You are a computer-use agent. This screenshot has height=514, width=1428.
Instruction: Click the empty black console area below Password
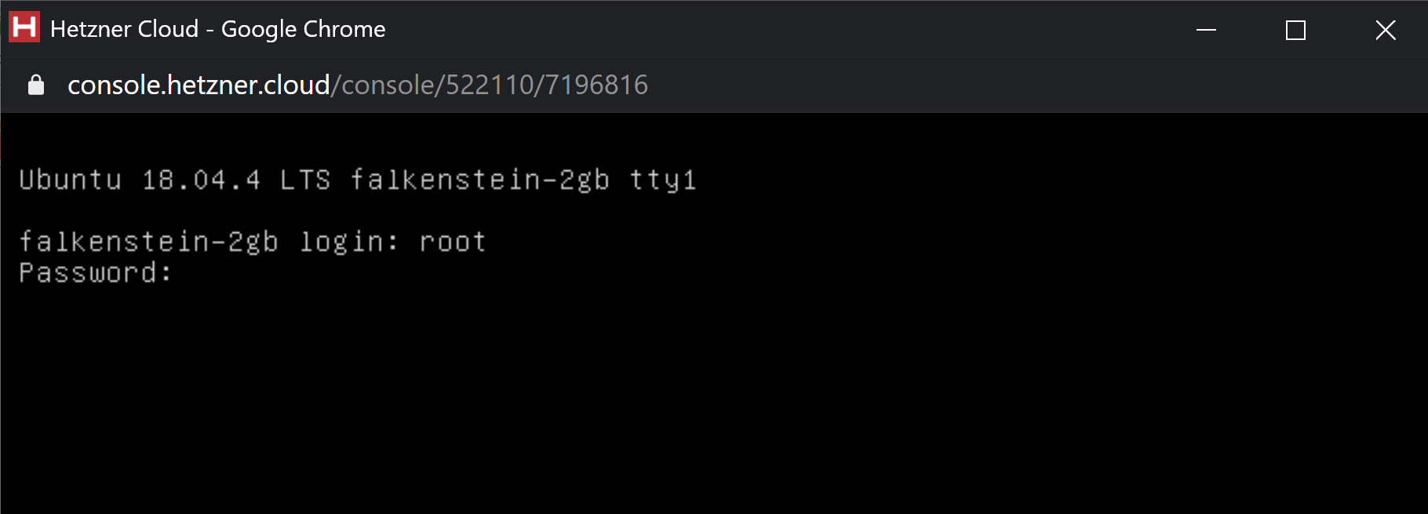(714, 400)
